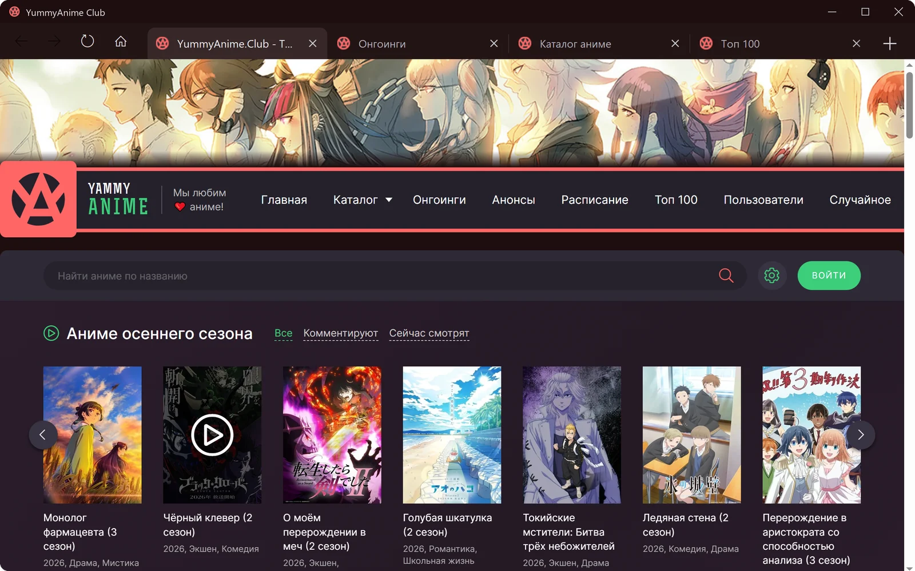Open settings via green gear icon
Viewport: 915px width, 571px height.
772,275
